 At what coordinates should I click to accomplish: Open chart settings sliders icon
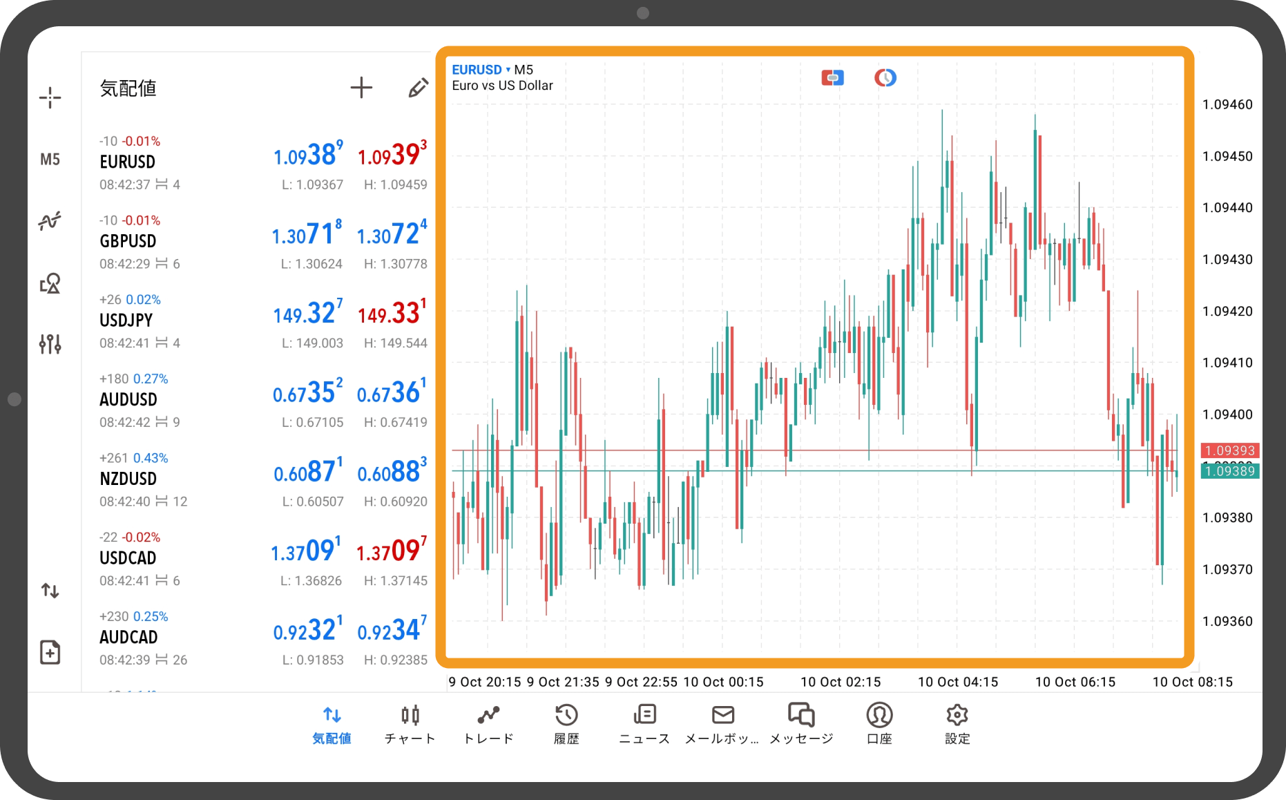[50, 343]
